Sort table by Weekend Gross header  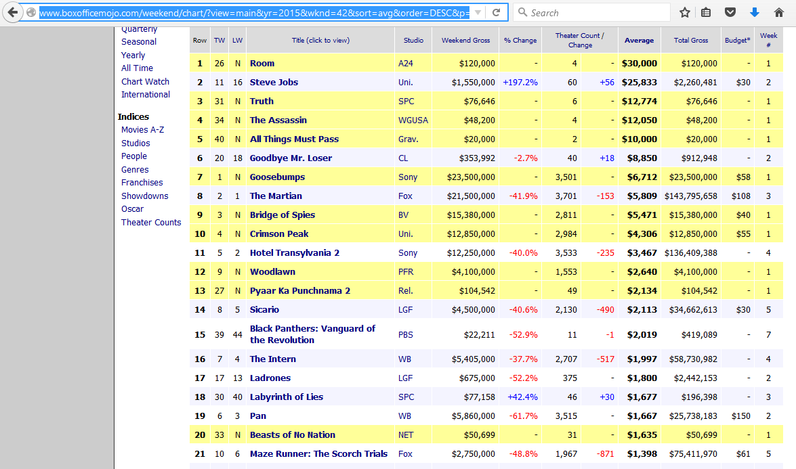[x=465, y=41]
